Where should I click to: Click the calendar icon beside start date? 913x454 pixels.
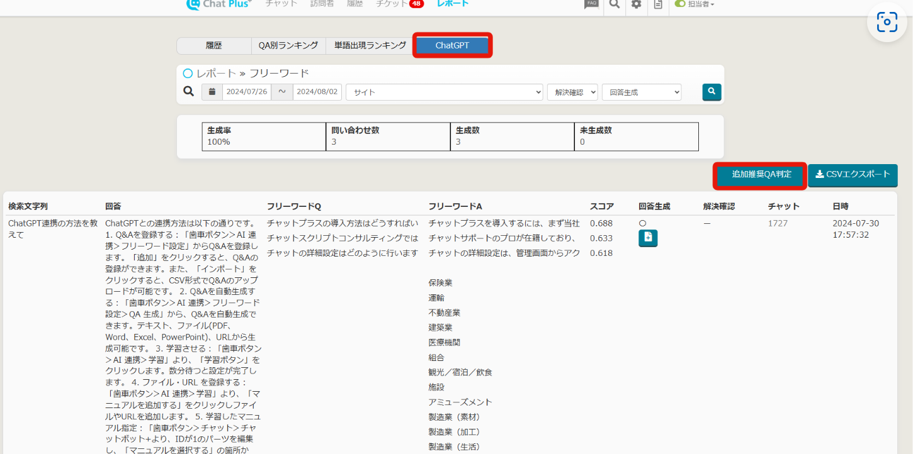tap(212, 92)
